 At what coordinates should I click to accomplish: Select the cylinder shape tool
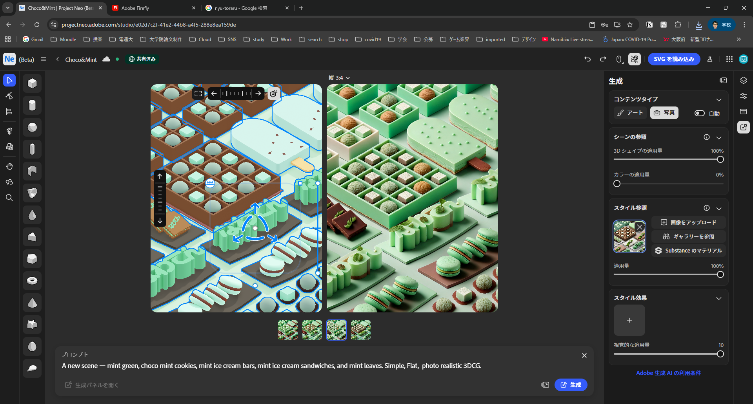point(32,105)
